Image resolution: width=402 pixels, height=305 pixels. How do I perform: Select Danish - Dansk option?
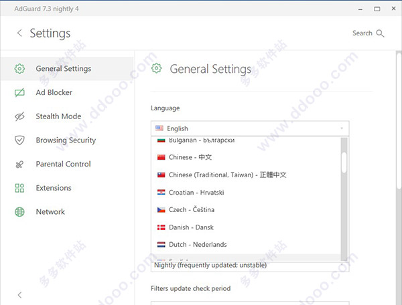[246, 227]
